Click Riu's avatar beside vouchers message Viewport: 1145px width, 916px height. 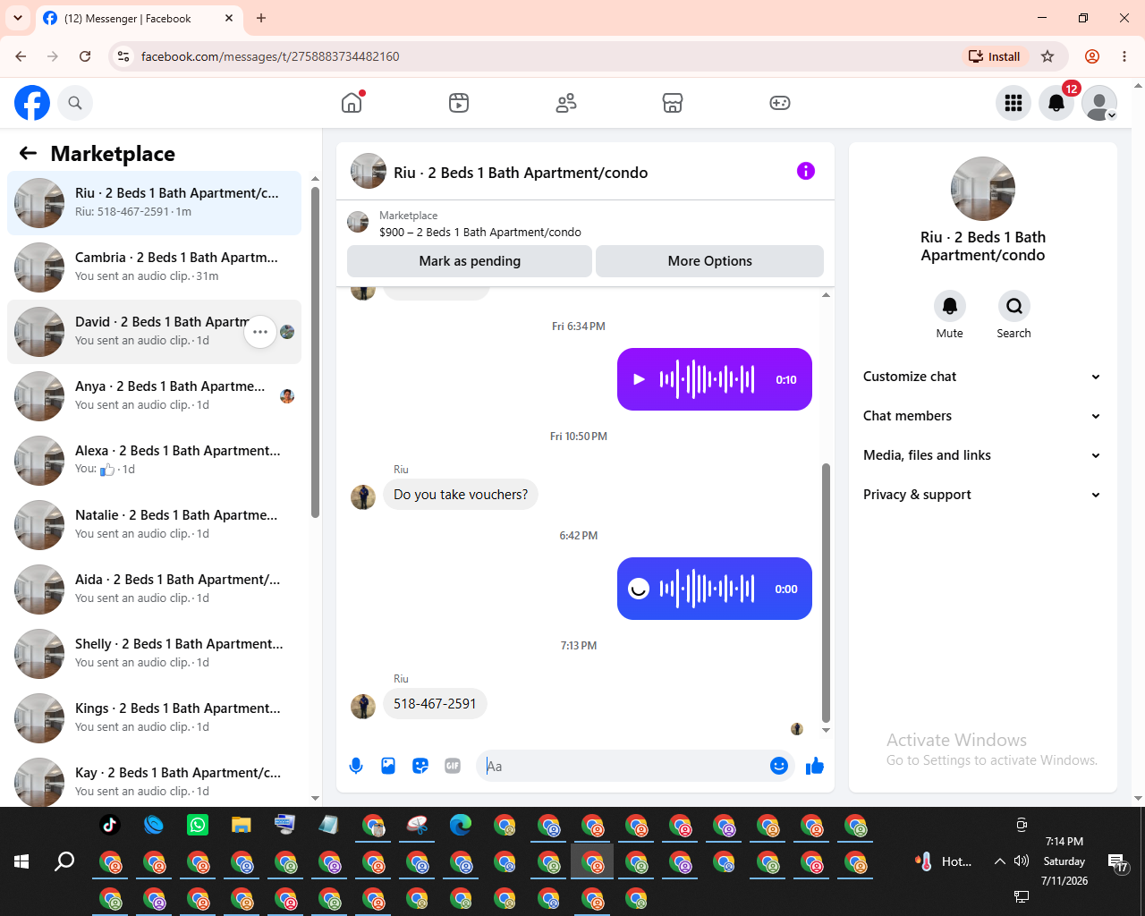(x=363, y=497)
